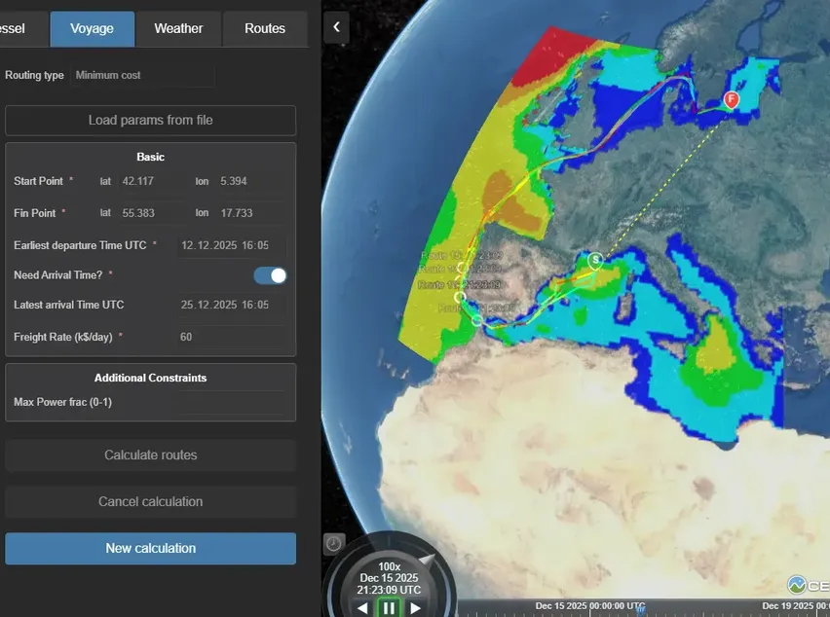Select the Voyage tab

[x=93, y=28]
